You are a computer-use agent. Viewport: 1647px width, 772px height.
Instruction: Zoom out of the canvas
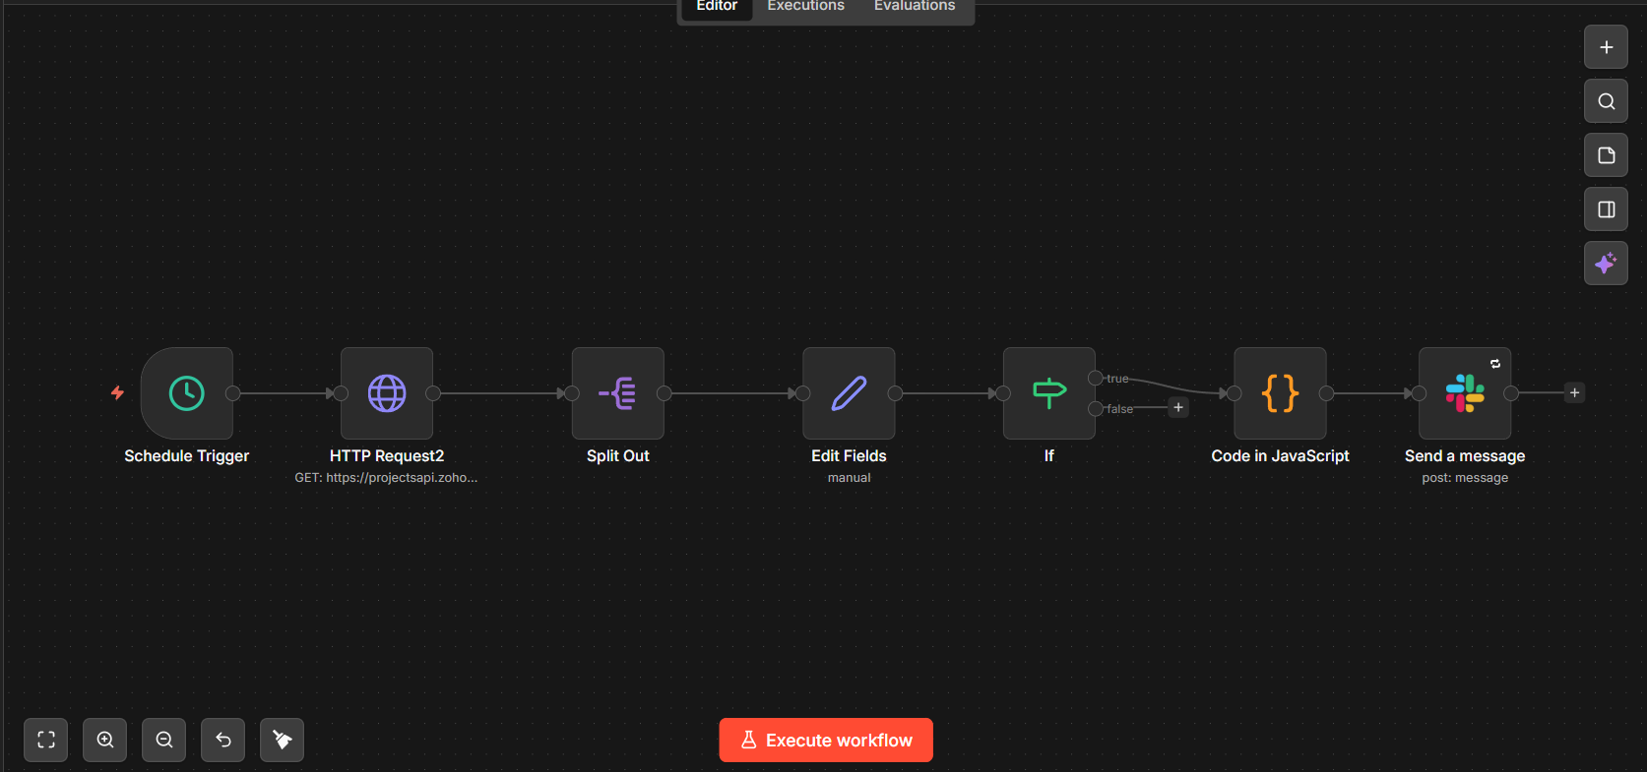[164, 740]
